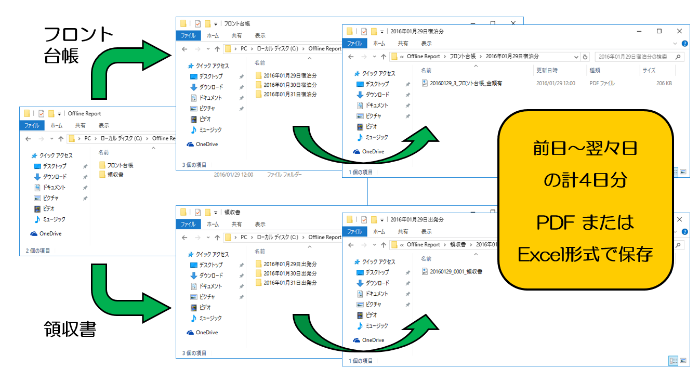This screenshot has height=381, width=699.
Task: Go back in the フロント台帳 window
Action: (185, 49)
